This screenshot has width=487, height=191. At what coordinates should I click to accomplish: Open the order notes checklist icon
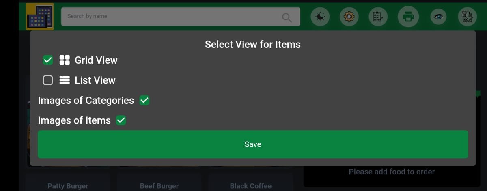coord(378,17)
